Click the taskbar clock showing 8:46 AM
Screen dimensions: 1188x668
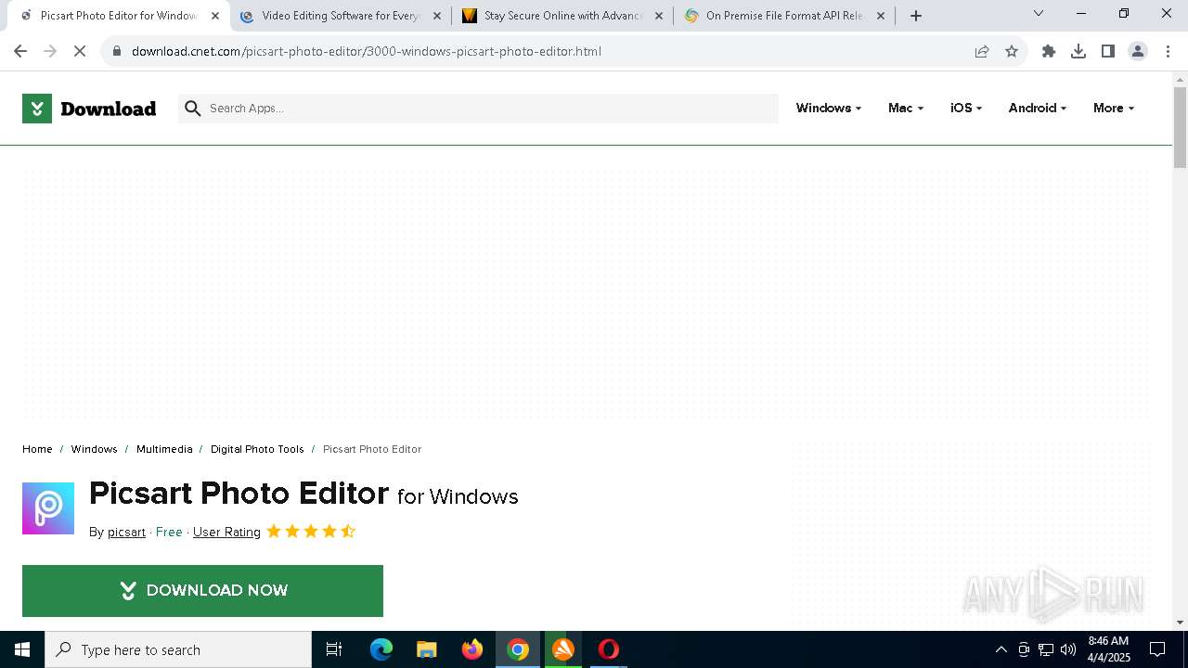[x=1108, y=649]
